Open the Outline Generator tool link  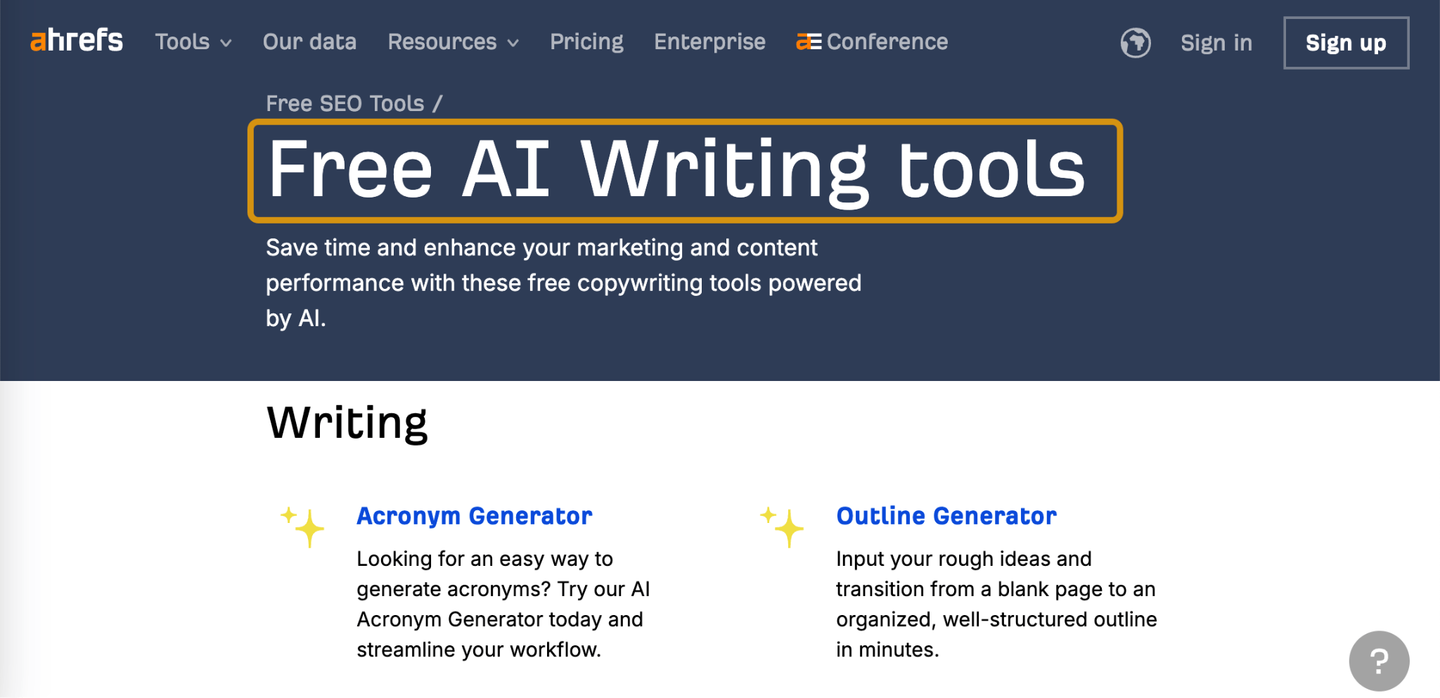[946, 516]
